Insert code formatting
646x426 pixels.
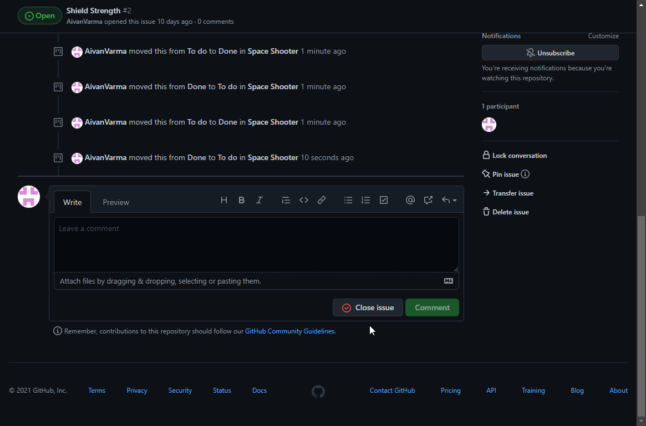pos(304,200)
